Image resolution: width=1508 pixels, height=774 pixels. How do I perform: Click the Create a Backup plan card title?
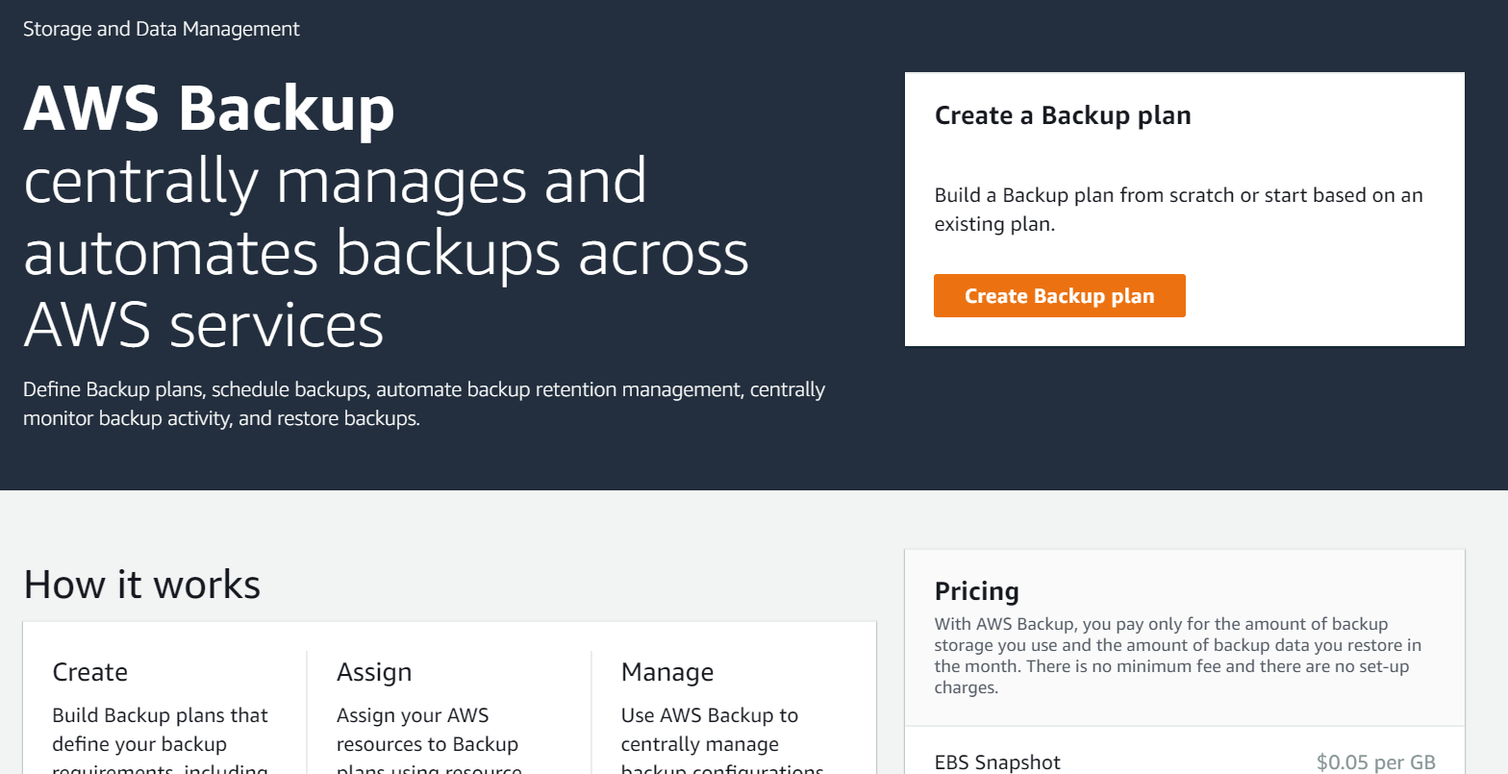tap(1063, 115)
